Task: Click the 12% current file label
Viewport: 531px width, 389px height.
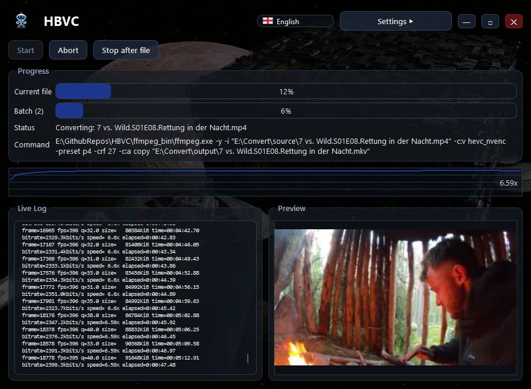Action: click(286, 92)
